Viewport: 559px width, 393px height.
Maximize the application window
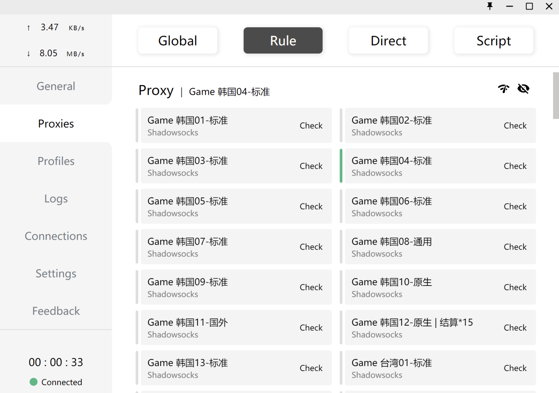click(x=529, y=6)
